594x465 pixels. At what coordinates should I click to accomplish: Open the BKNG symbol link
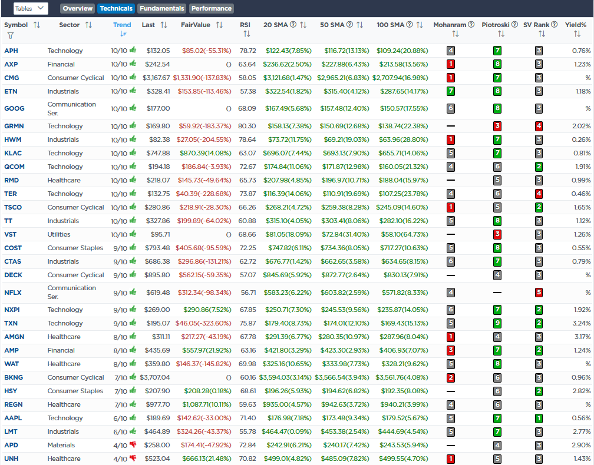pos(14,378)
